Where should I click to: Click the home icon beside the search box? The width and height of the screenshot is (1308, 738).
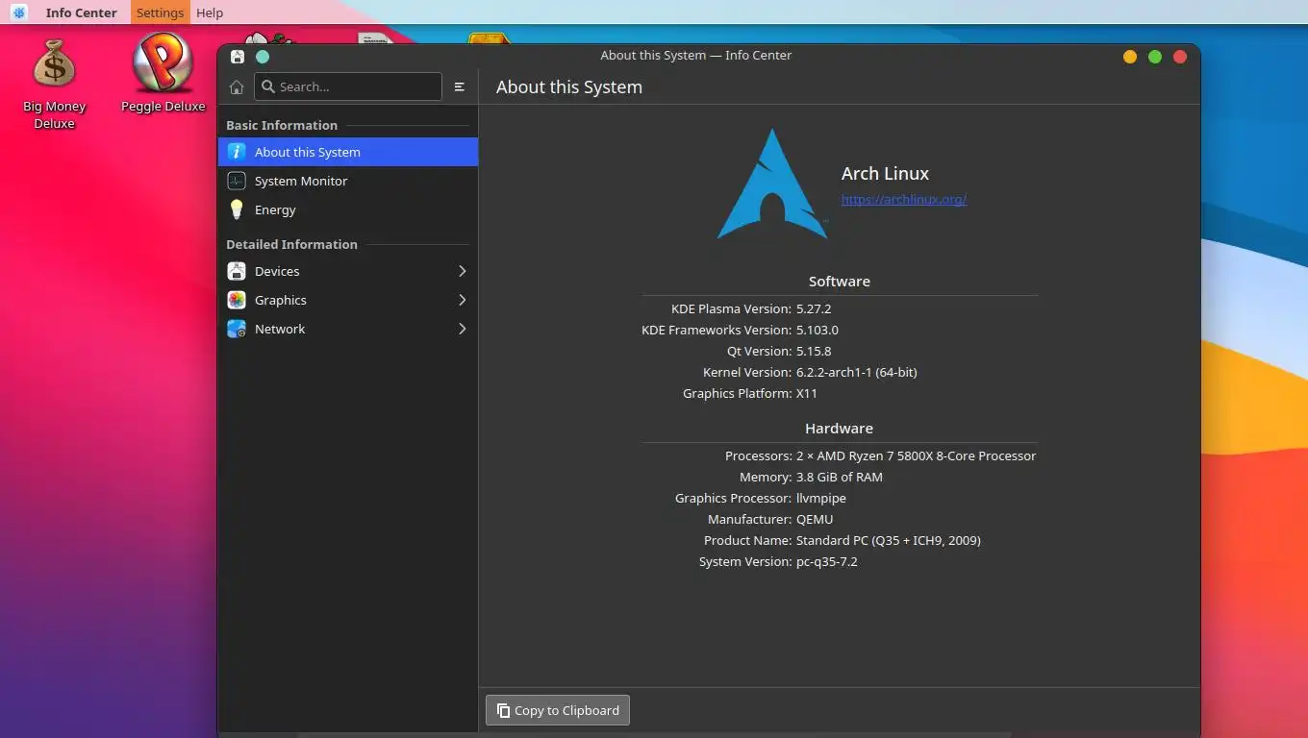tap(237, 86)
